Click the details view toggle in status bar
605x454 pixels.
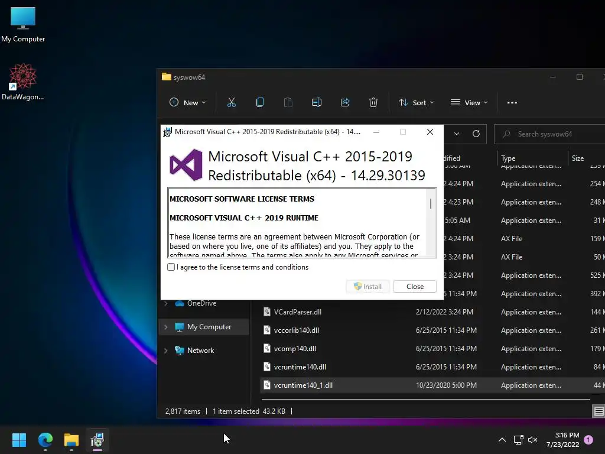pos(599,411)
